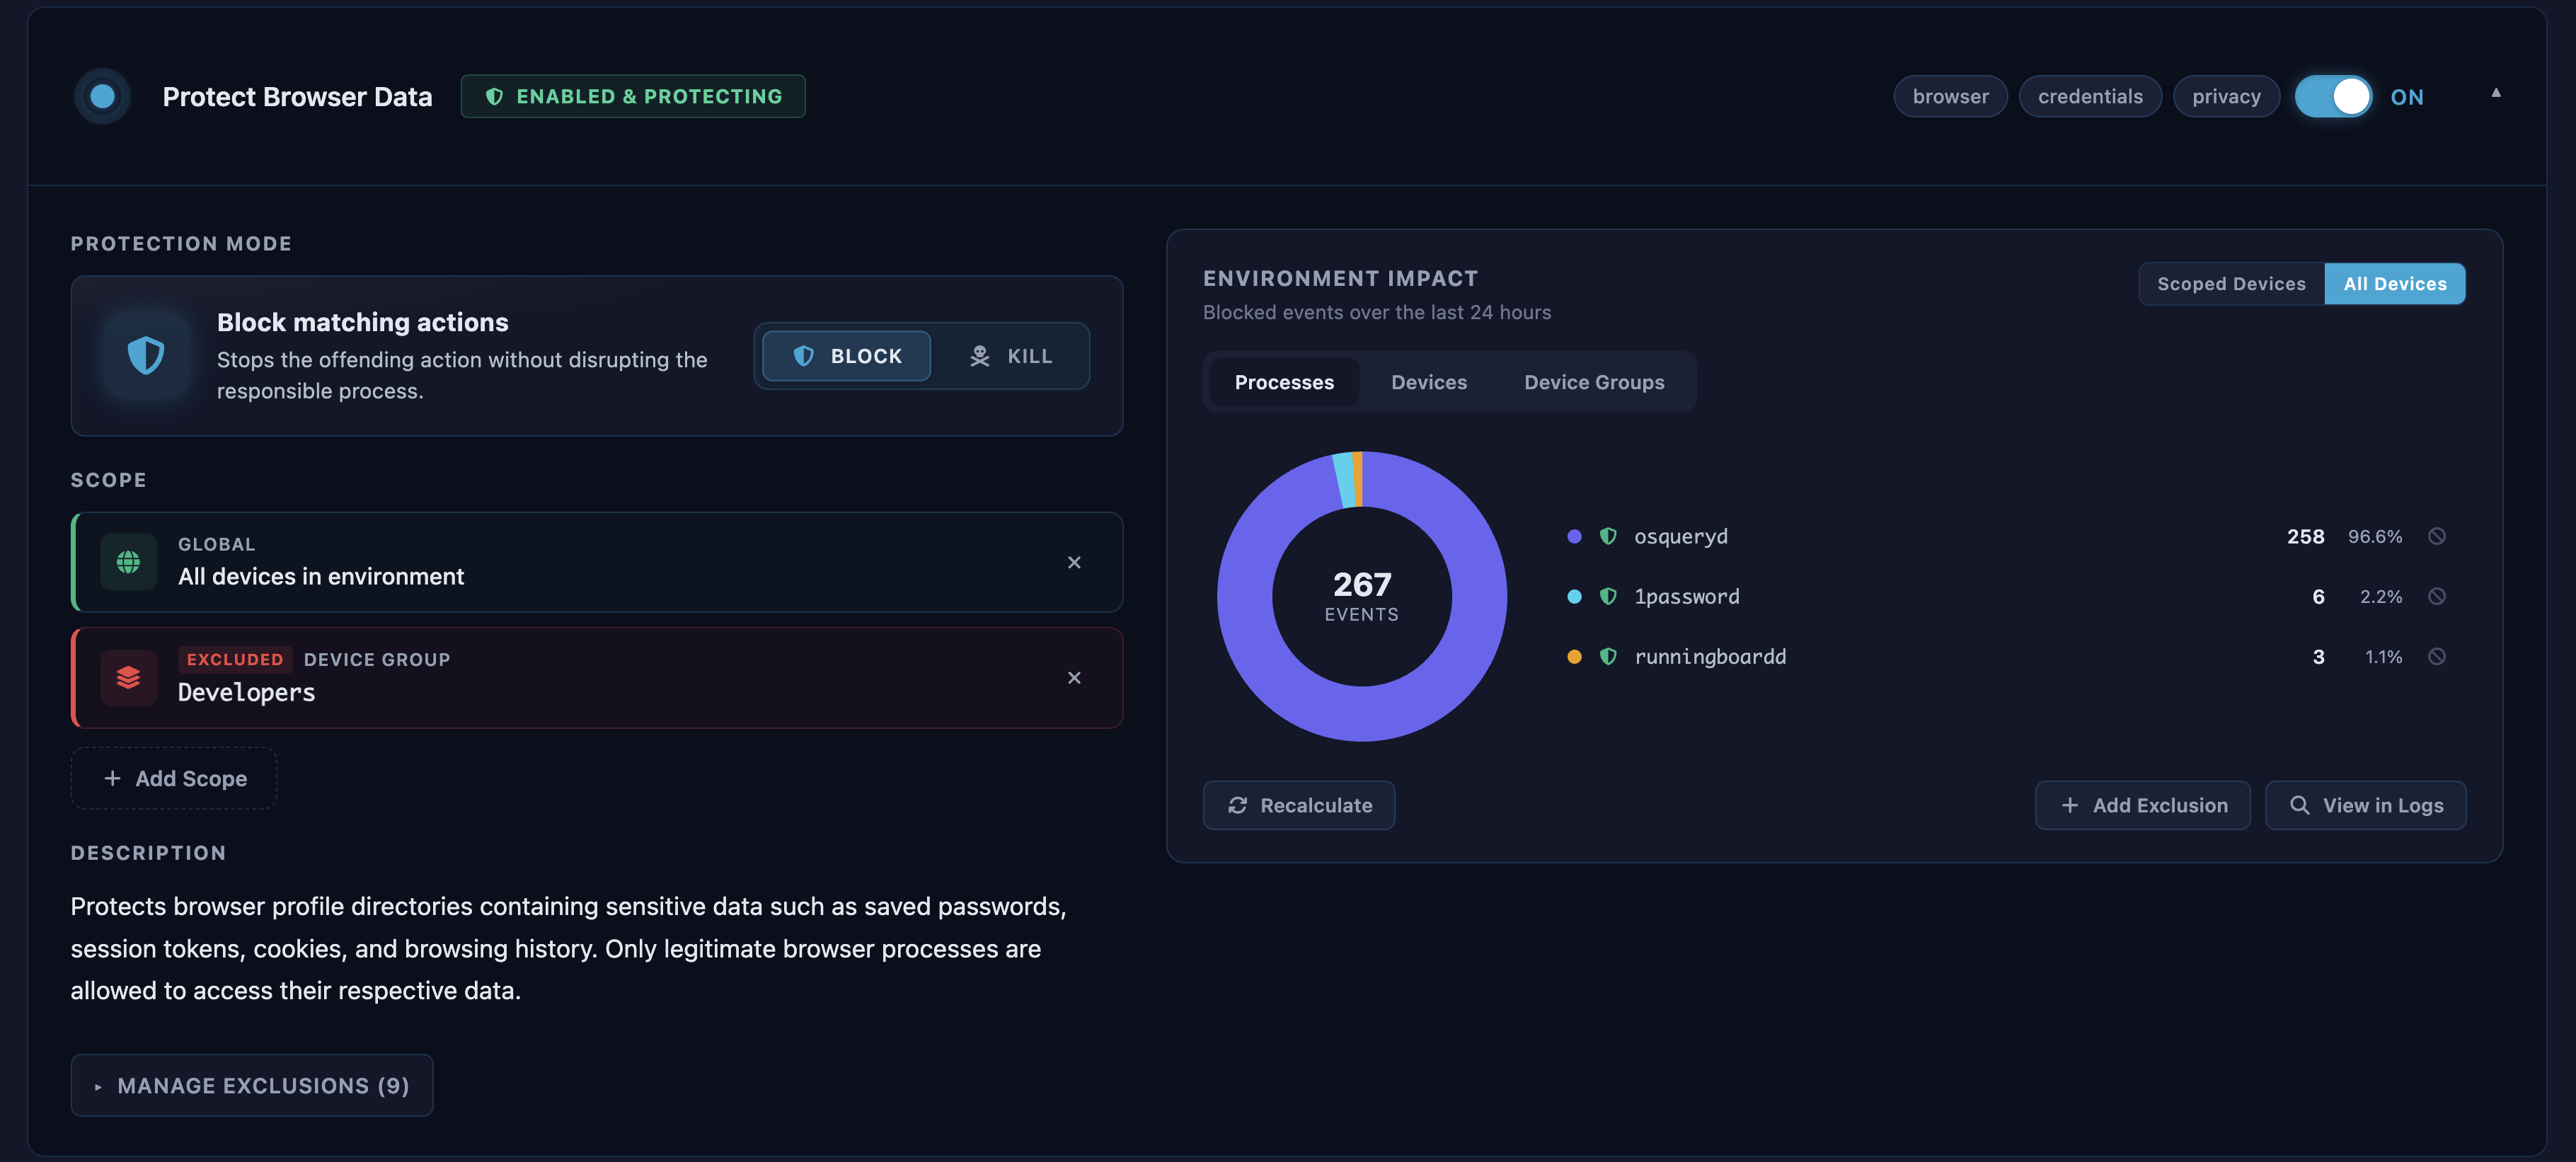Click the 2.2% percentage value
This screenshot has width=2576, height=1162.
pyautogui.click(x=2380, y=596)
